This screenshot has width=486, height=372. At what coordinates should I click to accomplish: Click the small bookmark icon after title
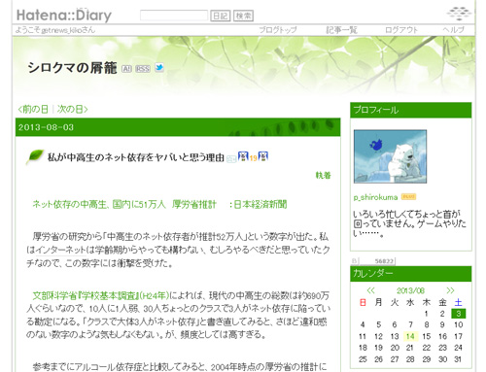point(231,159)
